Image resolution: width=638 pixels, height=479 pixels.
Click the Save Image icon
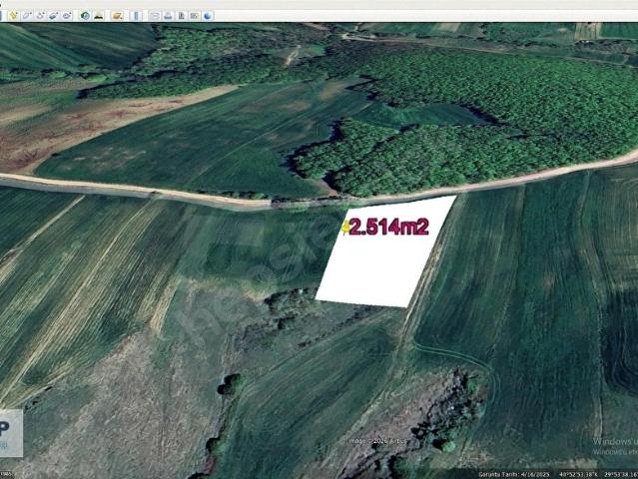point(182,15)
